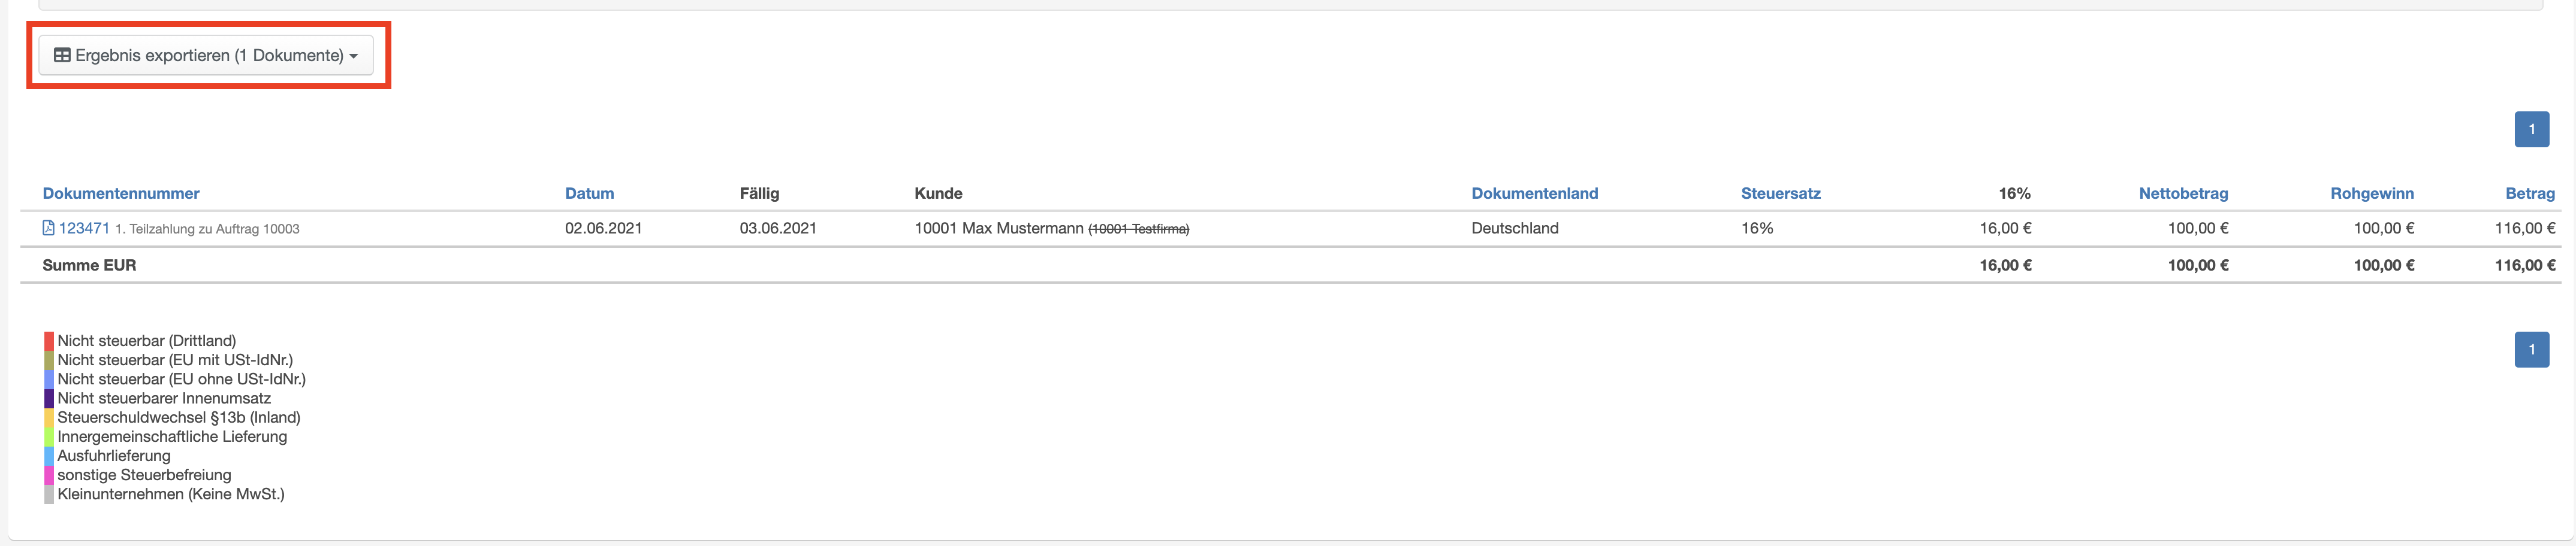2576x546 pixels.
Task: Select page 1 in pagination below the table
Action: pos(2531,350)
